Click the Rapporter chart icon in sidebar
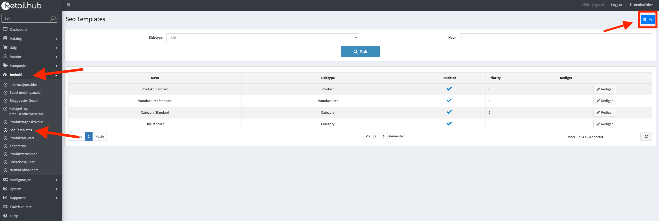 (5, 198)
